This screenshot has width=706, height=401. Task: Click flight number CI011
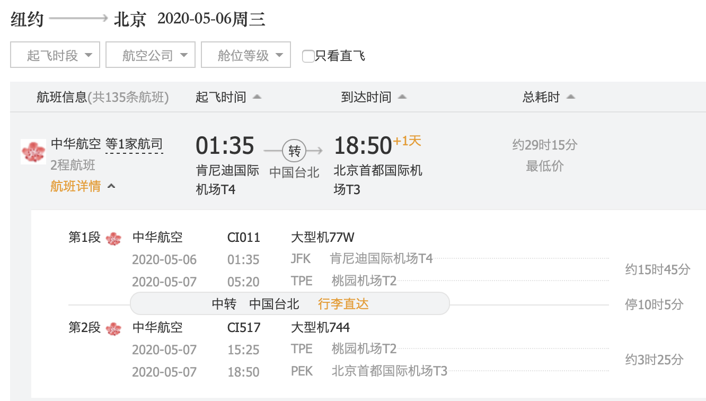coord(244,237)
